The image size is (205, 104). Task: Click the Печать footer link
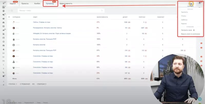tap(45, 103)
